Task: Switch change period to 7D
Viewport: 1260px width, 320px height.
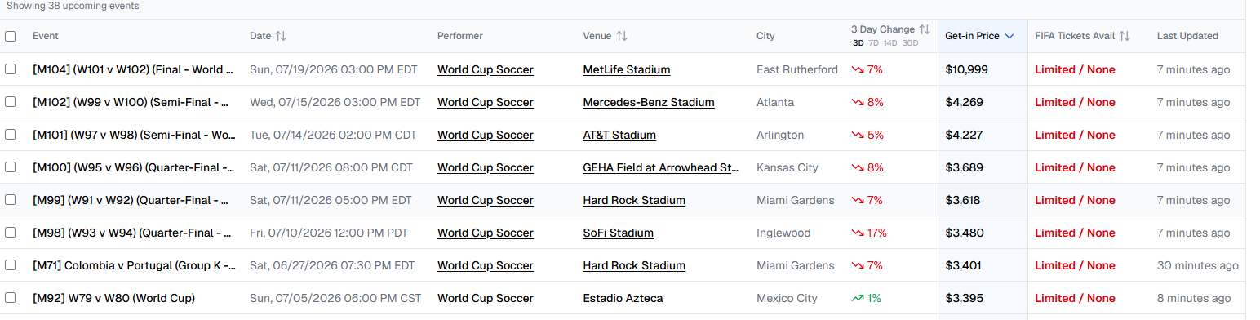Action: 873,43
